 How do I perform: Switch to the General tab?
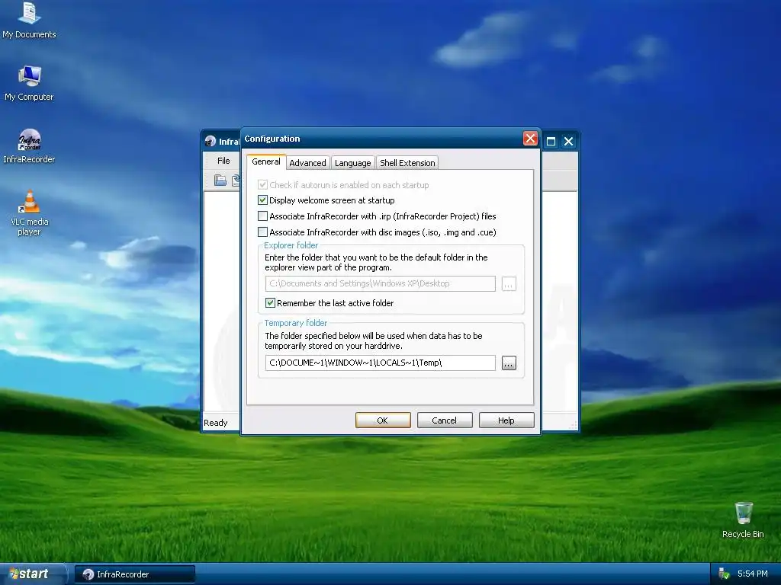tap(266, 161)
